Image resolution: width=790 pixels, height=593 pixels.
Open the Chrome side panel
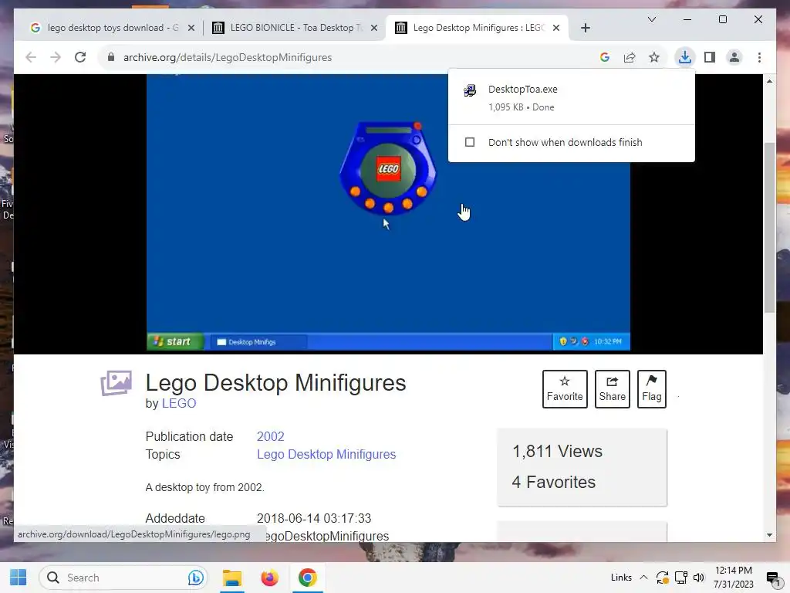[710, 57]
